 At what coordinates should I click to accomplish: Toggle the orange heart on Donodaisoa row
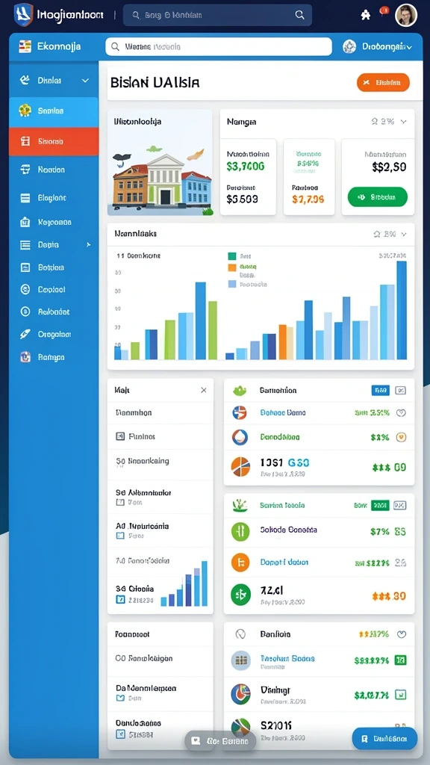point(401,437)
